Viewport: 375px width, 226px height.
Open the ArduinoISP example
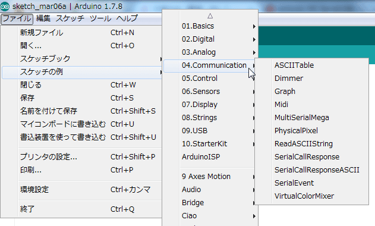click(x=210, y=157)
